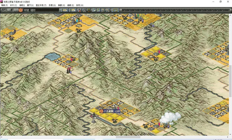
Task: Open the 情報 (I) menu
Action: tap(22, 5)
